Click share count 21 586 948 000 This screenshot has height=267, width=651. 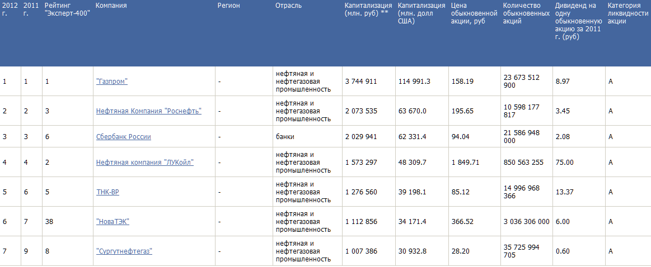pos(522,137)
